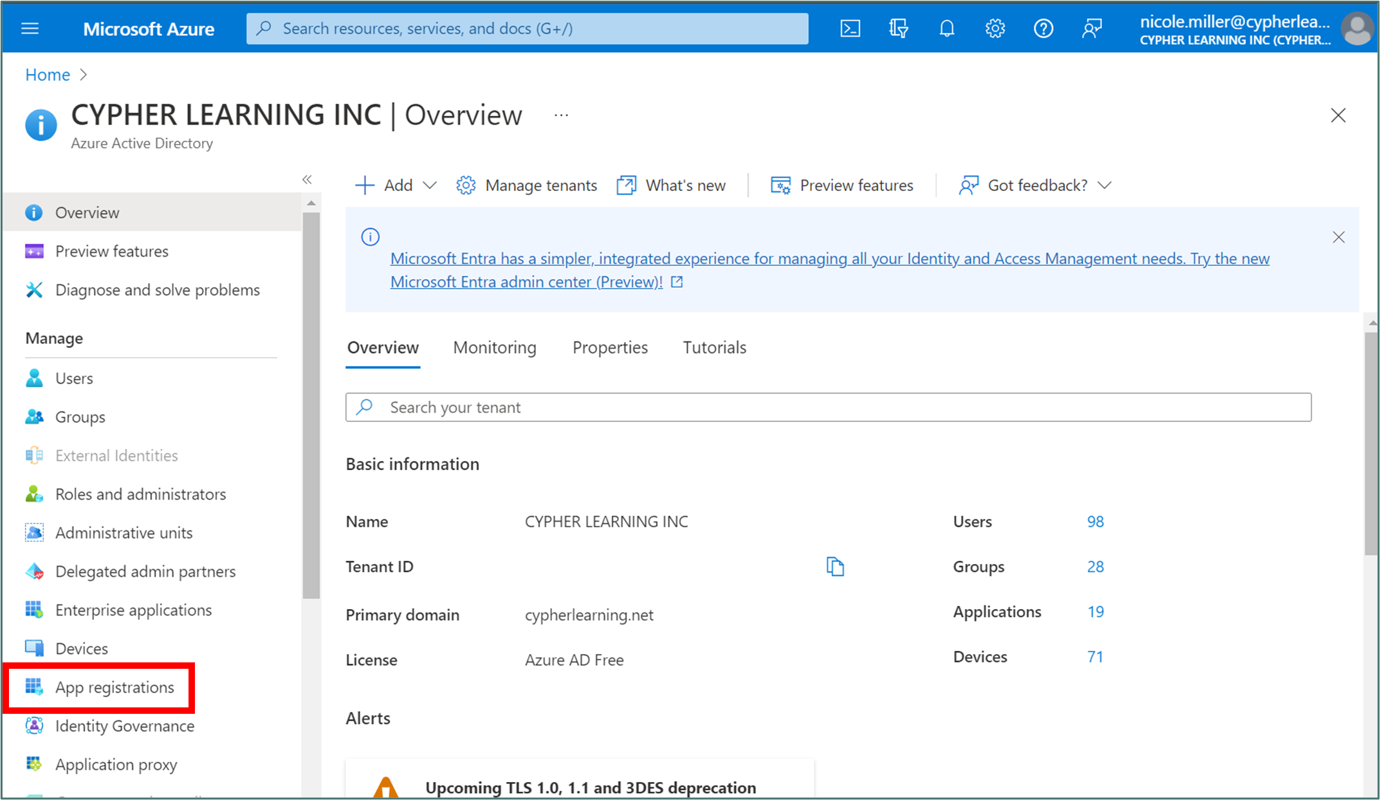This screenshot has width=1380, height=800.
Task: Click the feedback icon in the top bar
Action: pyautogui.click(x=1092, y=28)
